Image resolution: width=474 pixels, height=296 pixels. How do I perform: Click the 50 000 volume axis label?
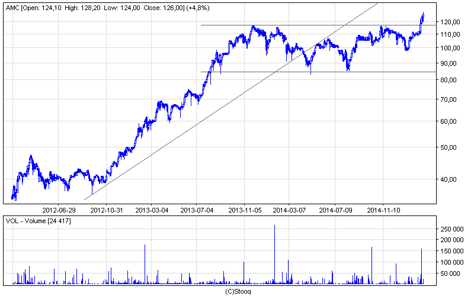click(x=451, y=274)
